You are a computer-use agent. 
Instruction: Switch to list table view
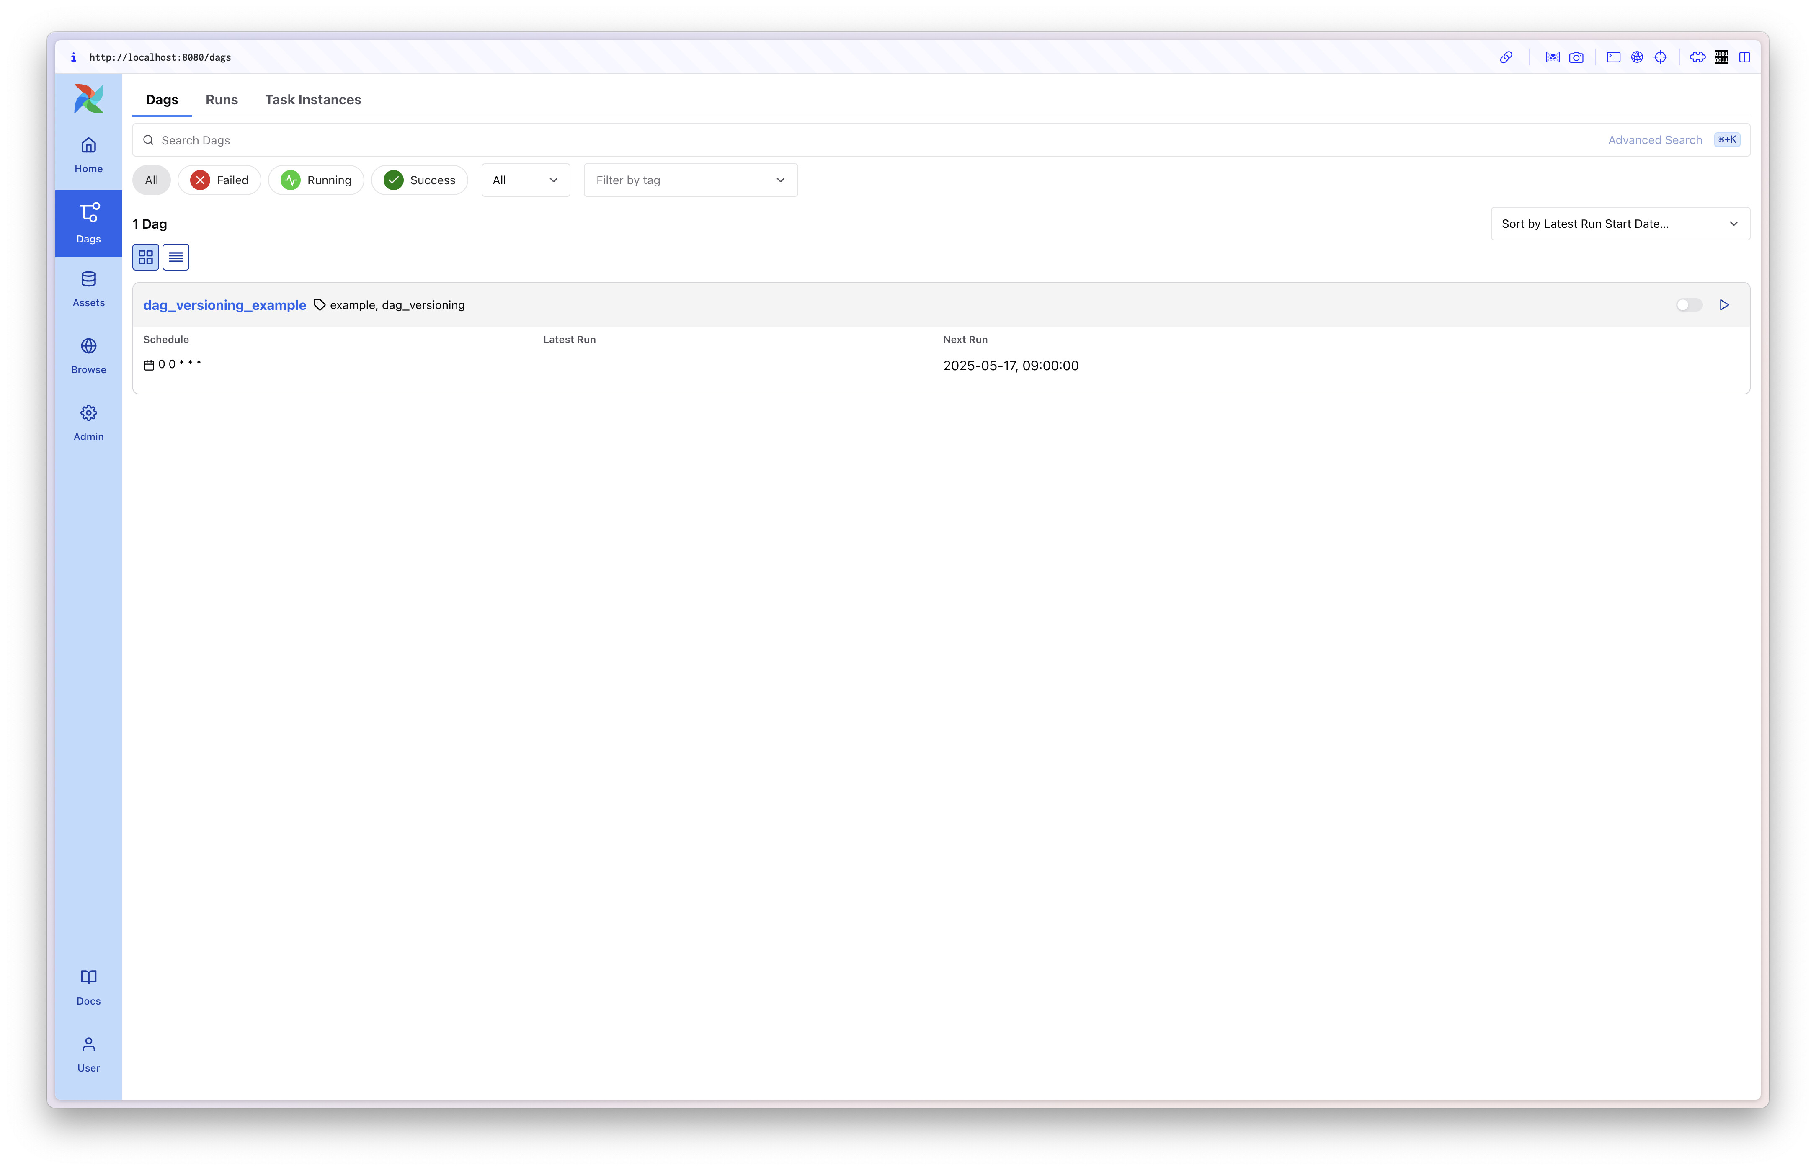click(175, 257)
